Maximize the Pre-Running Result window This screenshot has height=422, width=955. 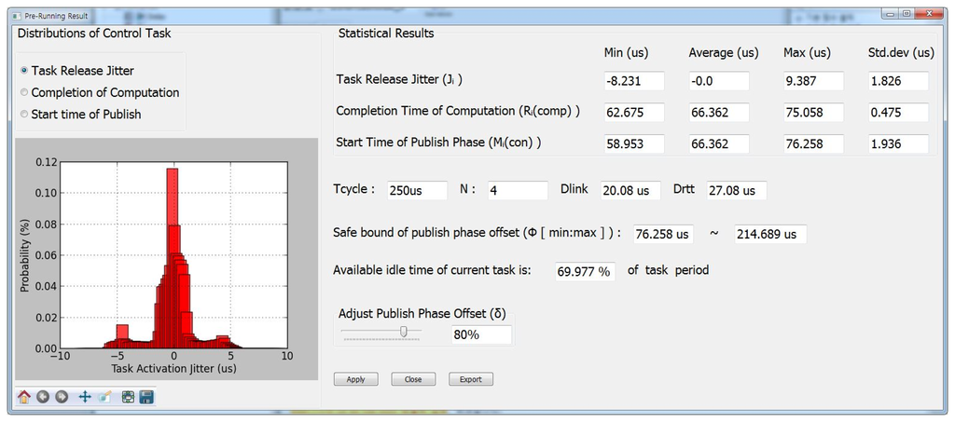click(906, 14)
